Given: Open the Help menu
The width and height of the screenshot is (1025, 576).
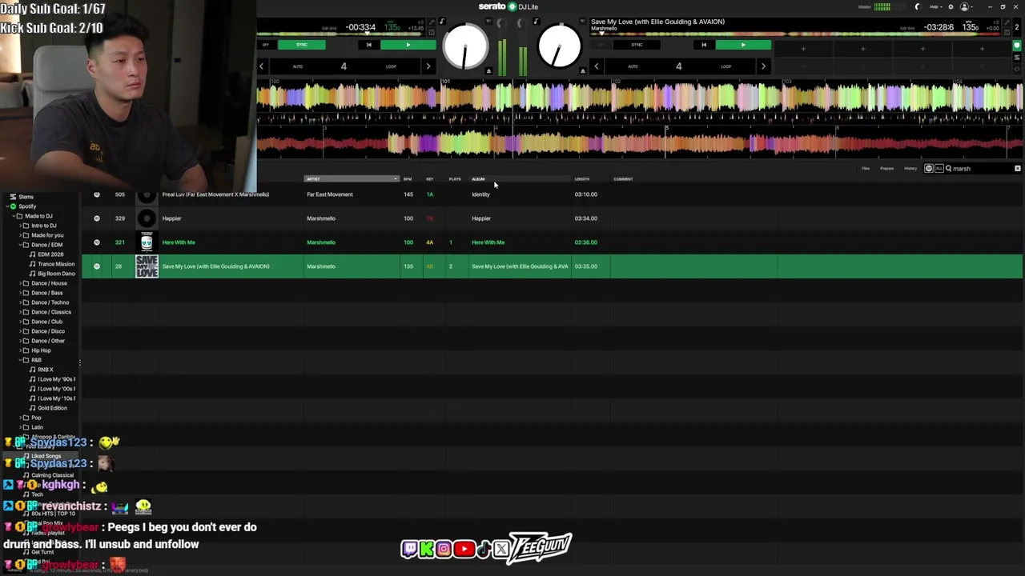Looking at the screenshot, I should coord(935,6).
